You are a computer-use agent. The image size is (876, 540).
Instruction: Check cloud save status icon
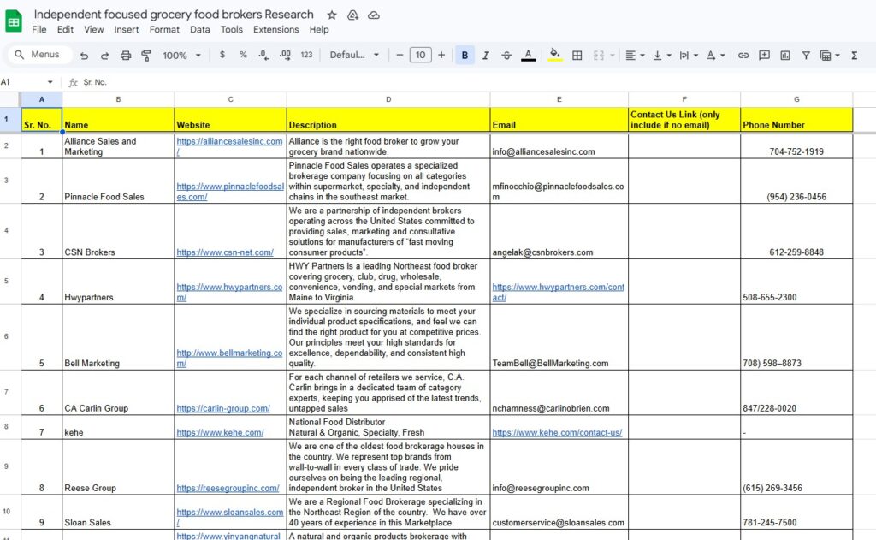pyautogui.click(x=374, y=15)
